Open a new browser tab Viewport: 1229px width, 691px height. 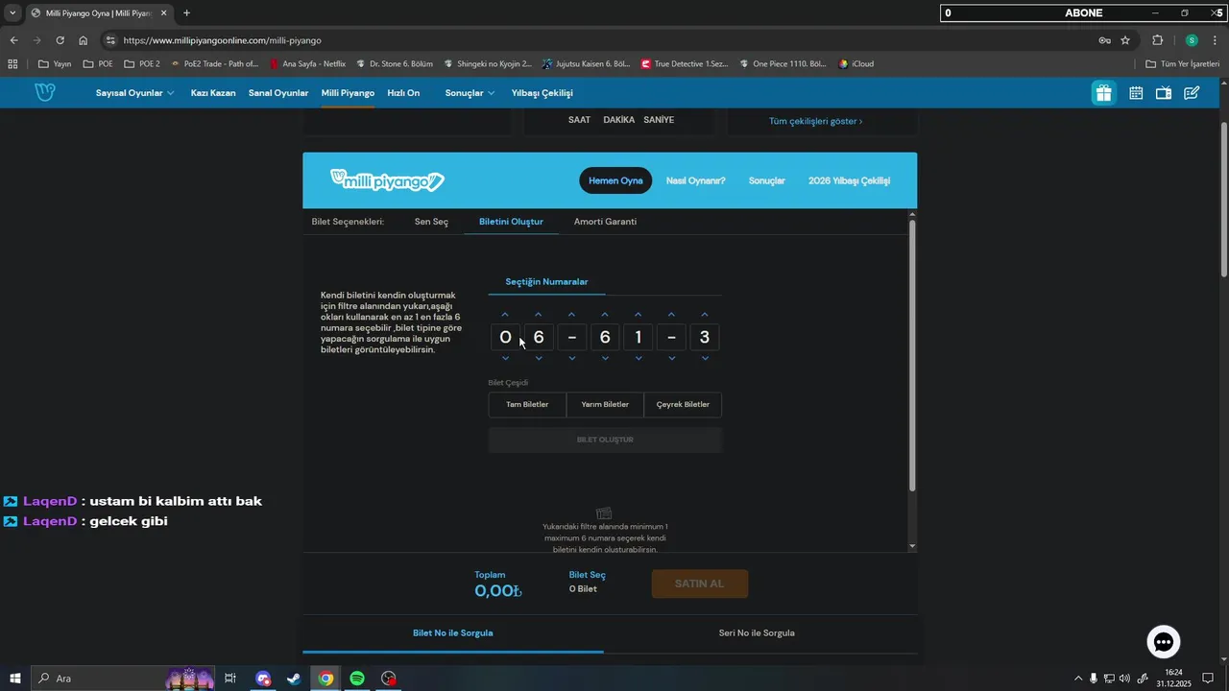tap(186, 13)
